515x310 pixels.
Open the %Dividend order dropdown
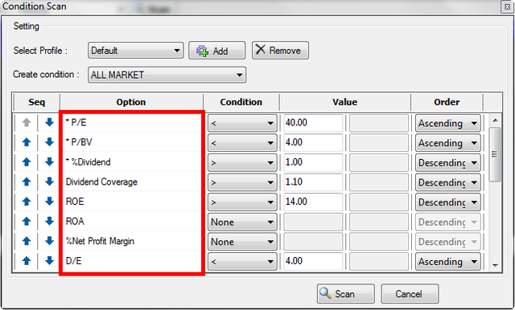pyautogui.click(x=448, y=163)
